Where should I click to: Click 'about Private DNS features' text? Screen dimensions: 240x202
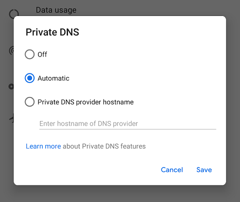click(104, 146)
